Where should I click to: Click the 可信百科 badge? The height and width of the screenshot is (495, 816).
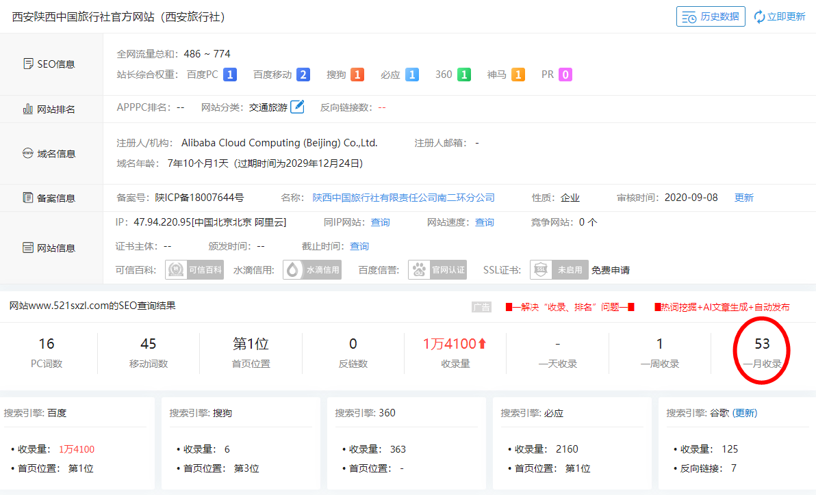194,270
